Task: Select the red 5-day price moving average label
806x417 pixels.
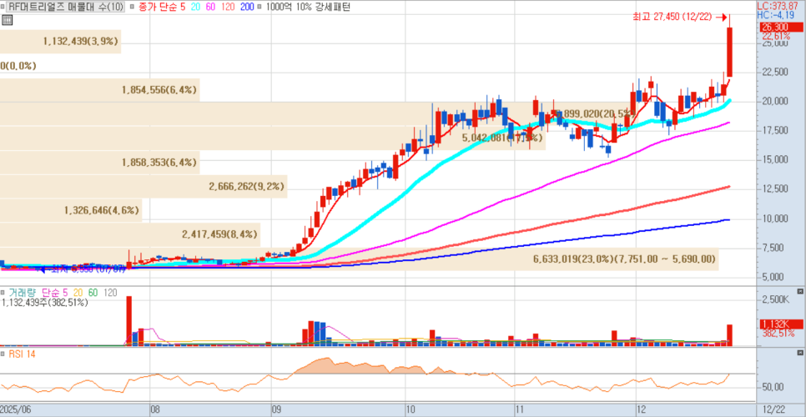Action: click(182, 7)
